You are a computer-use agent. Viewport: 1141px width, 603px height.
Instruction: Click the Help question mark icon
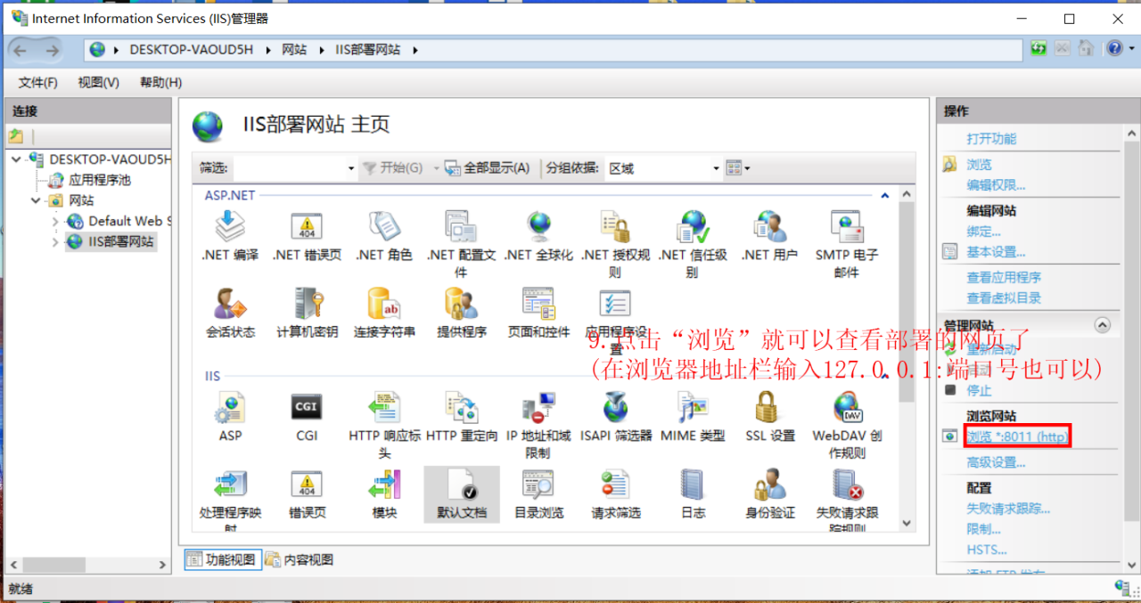1114,49
